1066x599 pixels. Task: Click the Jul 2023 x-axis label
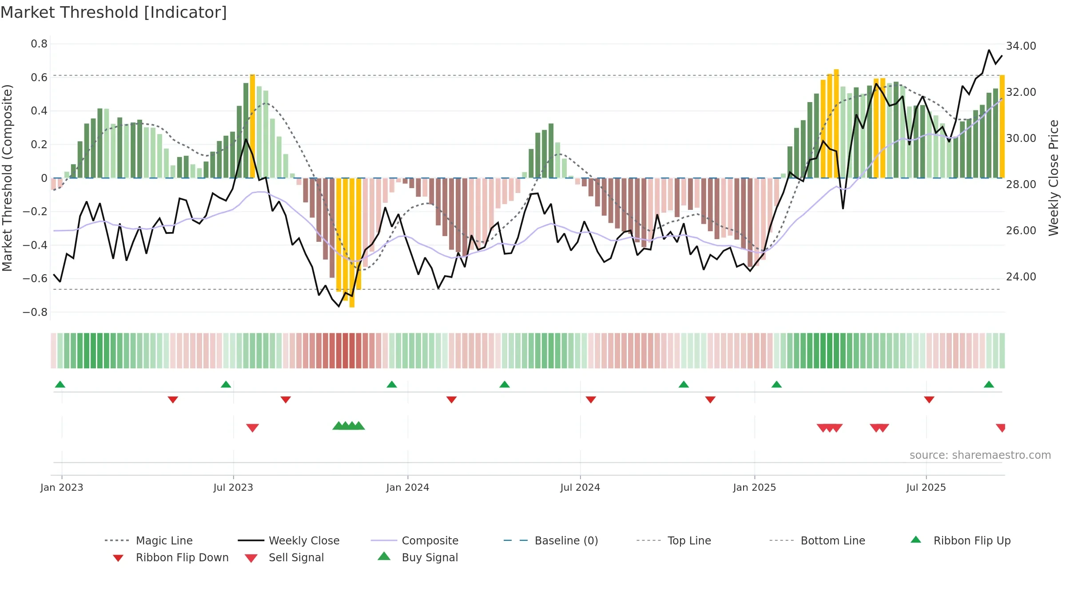pos(233,487)
